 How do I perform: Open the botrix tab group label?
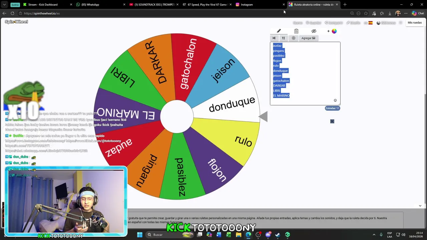tap(15, 5)
